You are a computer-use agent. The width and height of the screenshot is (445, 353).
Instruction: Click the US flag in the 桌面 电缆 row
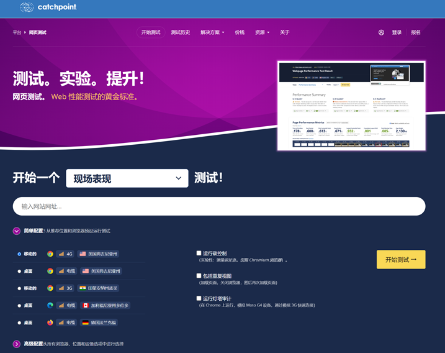coord(86,271)
